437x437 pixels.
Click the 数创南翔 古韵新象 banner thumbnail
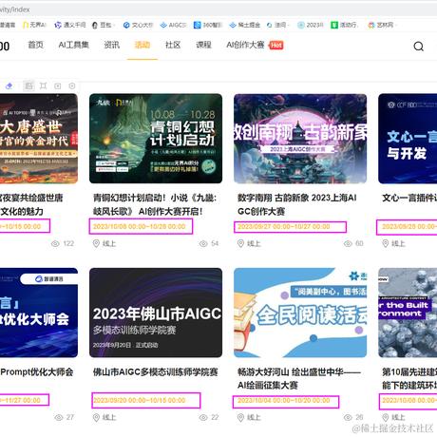(300, 139)
